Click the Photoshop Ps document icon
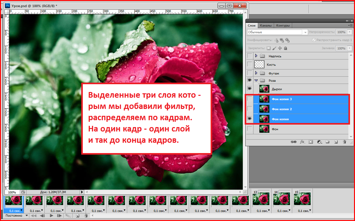Image resolution: width=355 pixels, height=221 pixels. [7, 5]
